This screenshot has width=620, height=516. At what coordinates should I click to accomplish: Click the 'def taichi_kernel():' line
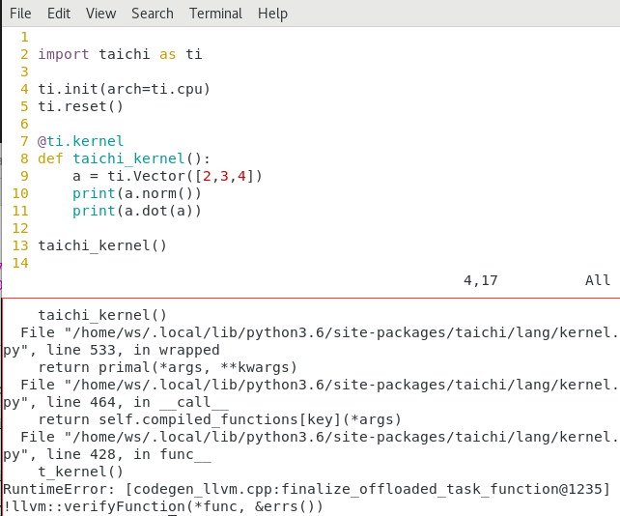tap(124, 158)
